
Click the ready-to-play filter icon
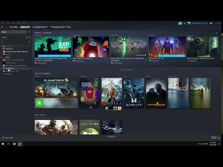point(30,37)
